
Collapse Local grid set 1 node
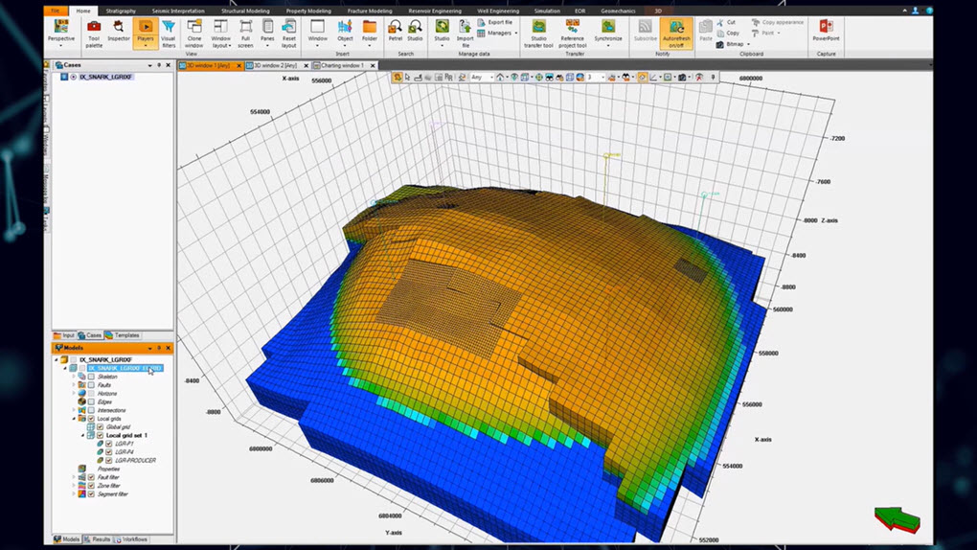click(83, 435)
